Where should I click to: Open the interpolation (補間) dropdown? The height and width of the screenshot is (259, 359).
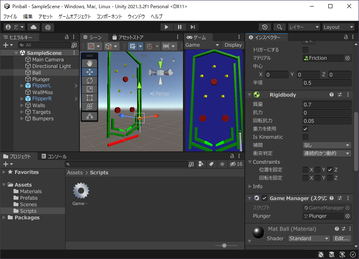coord(327,145)
